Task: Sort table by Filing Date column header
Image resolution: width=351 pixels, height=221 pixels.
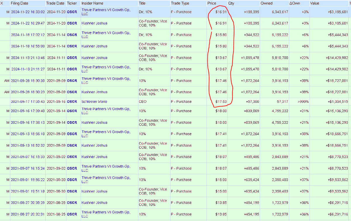Action: click(20, 4)
